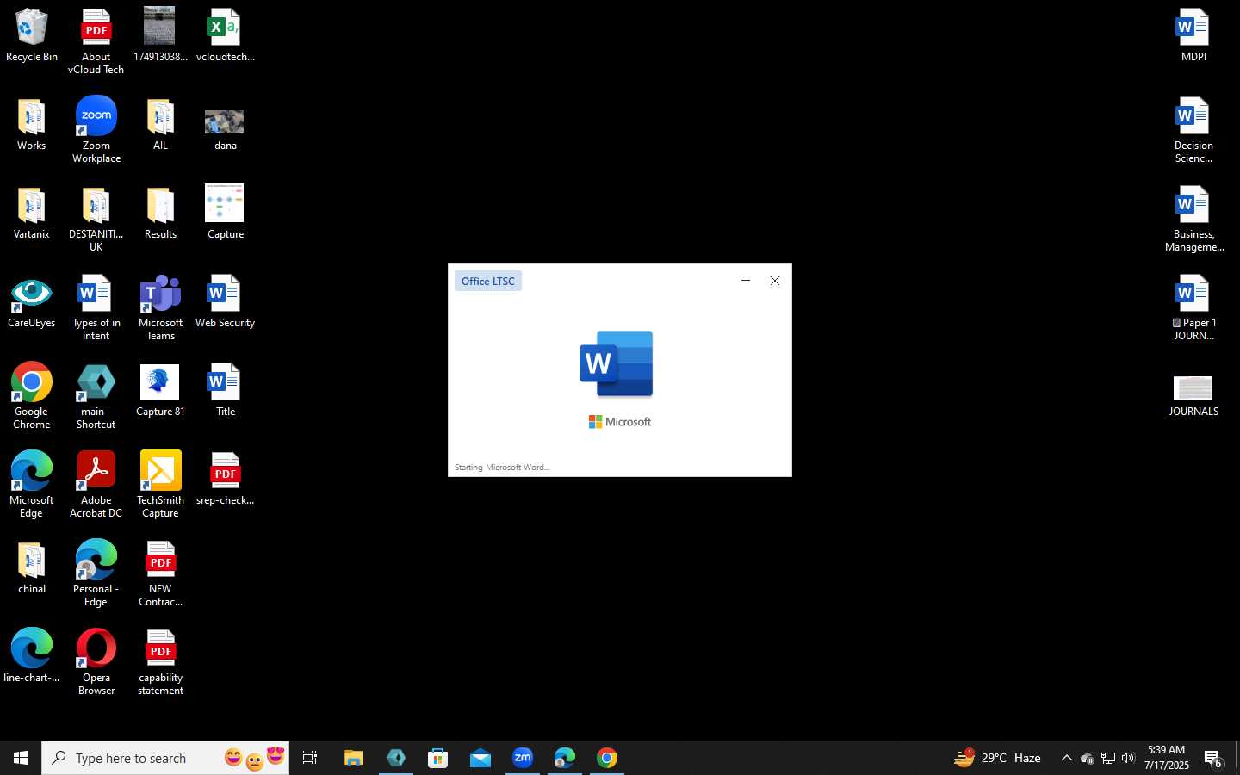Screen dimensions: 1240x775
Task: Open the OneDrive cloud tray icon
Action: coord(1087,758)
